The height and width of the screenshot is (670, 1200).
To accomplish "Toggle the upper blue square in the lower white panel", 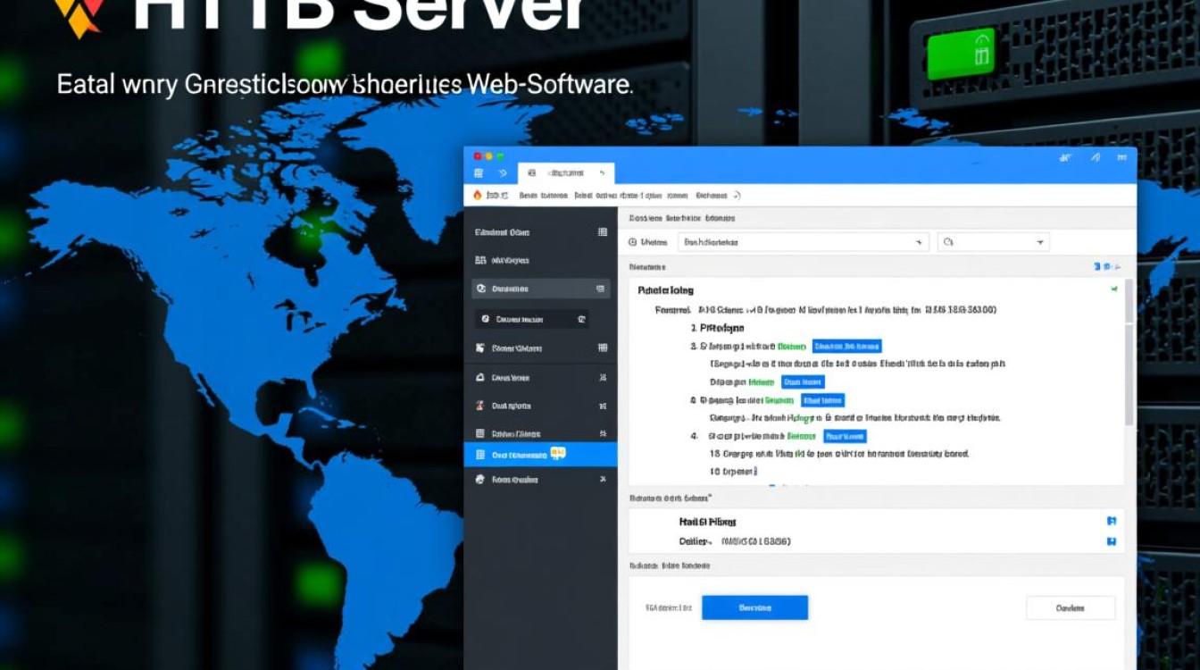I will point(1112,521).
